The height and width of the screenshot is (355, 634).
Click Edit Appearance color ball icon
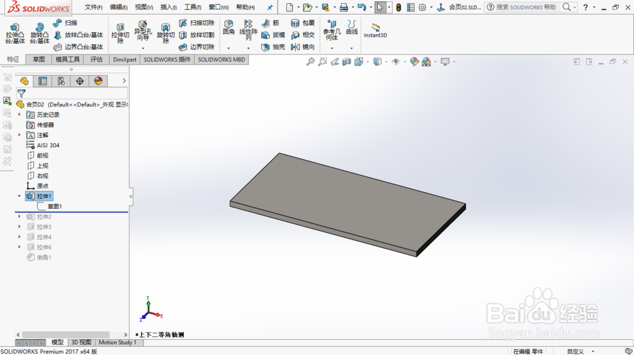[414, 62]
